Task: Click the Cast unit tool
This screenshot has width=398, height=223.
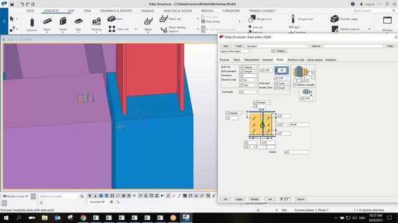Action: tap(119, 29)
